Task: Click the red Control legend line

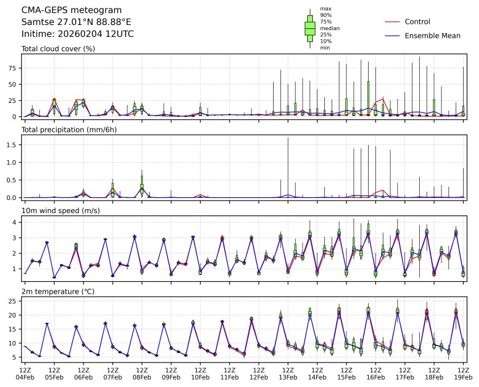Action: (393, 22)
